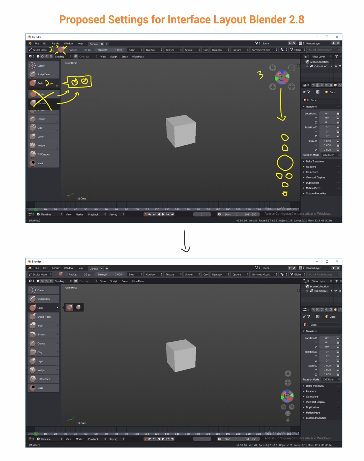The image size is (364, 461).
Task: Open the Dyntopo dropdown in lower header
Action: tap(220, 274)
